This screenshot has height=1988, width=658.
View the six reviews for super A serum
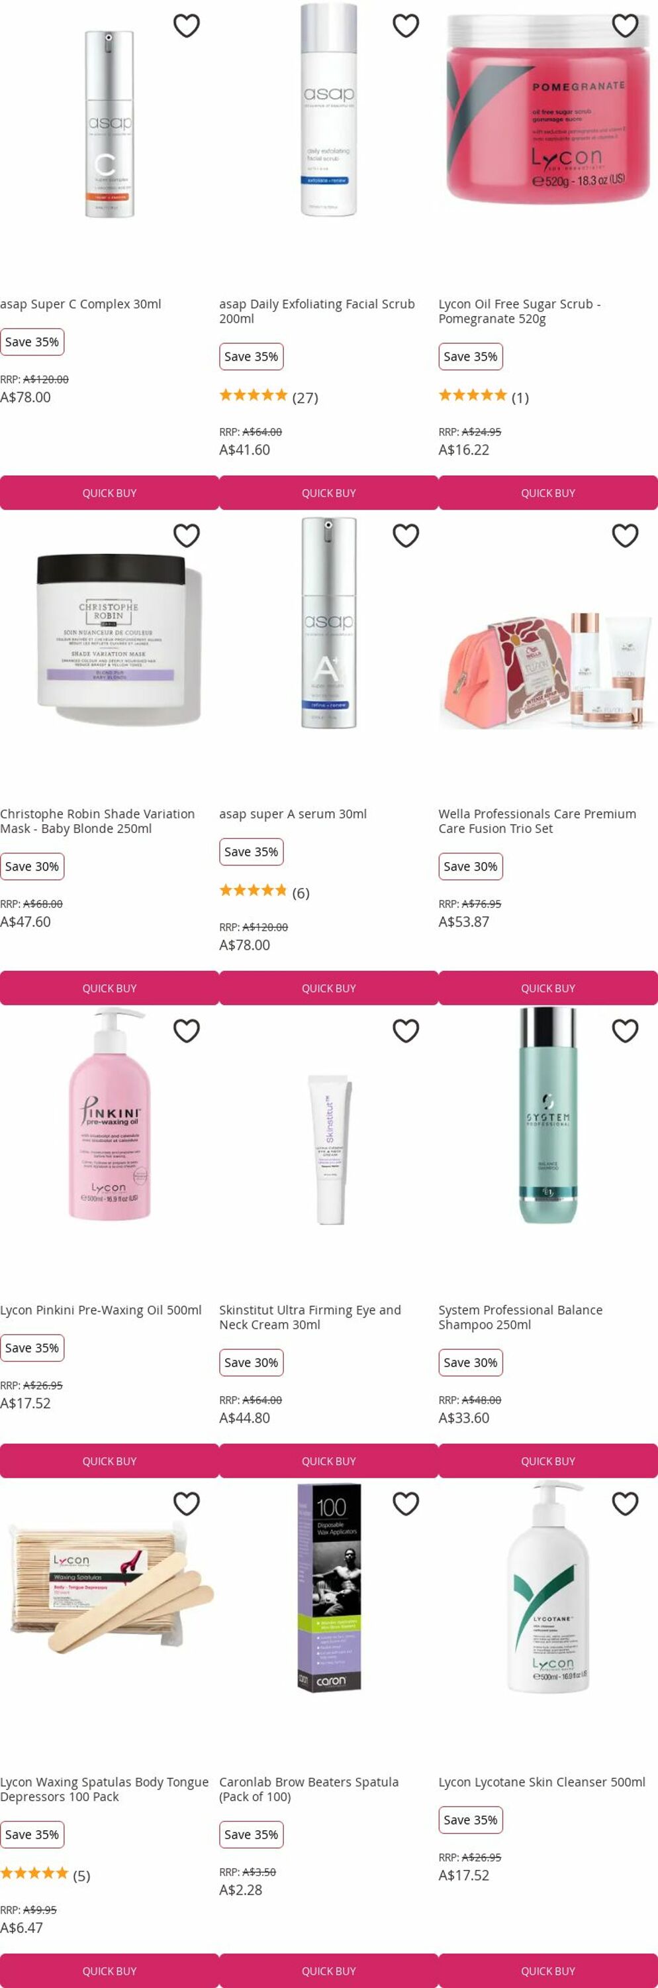(264, 892)
